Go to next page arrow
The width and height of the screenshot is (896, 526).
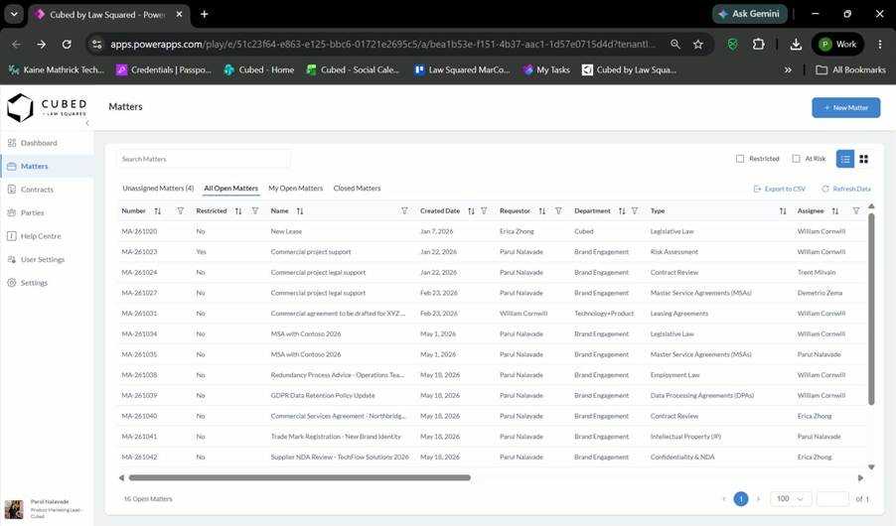coord(758,499)
